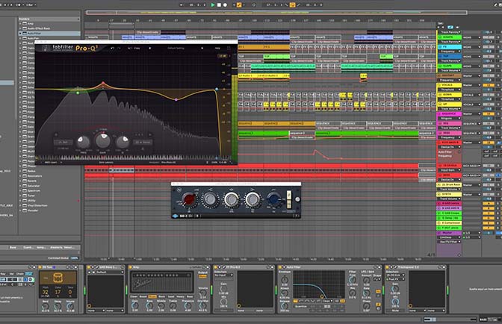
Task: Arm recording with the round Record button
Action: 225,4
